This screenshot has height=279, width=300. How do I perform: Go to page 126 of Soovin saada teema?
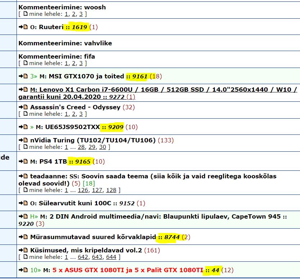(83, 190)
